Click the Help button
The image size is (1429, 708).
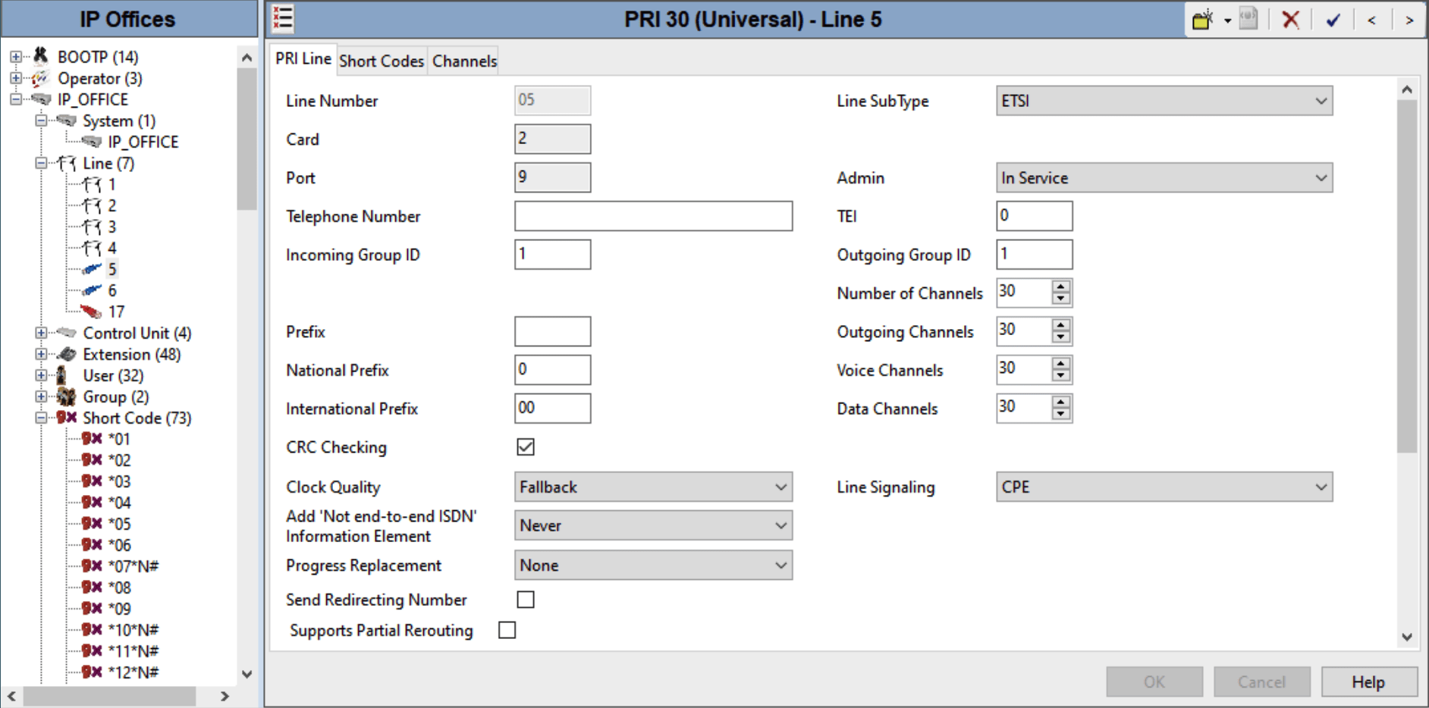1369,681
